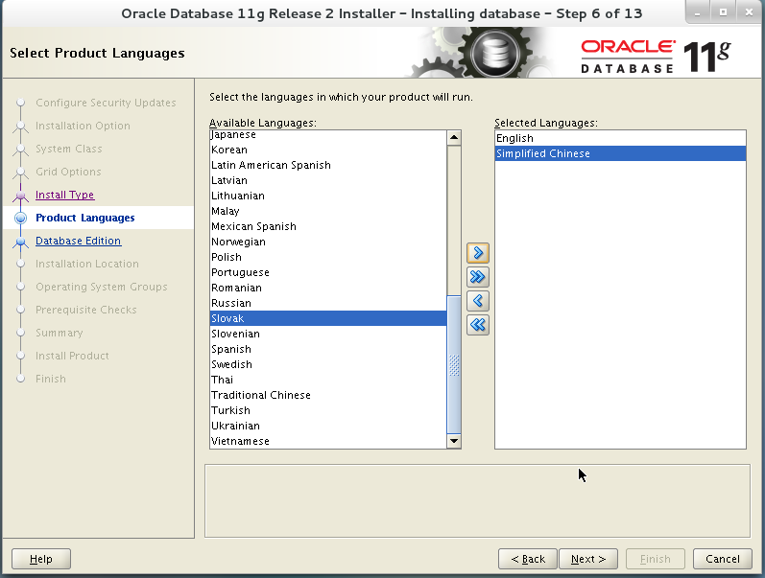765x578 pixels.
Task: Pick Turkish from the language list
Action: [328, 410]
